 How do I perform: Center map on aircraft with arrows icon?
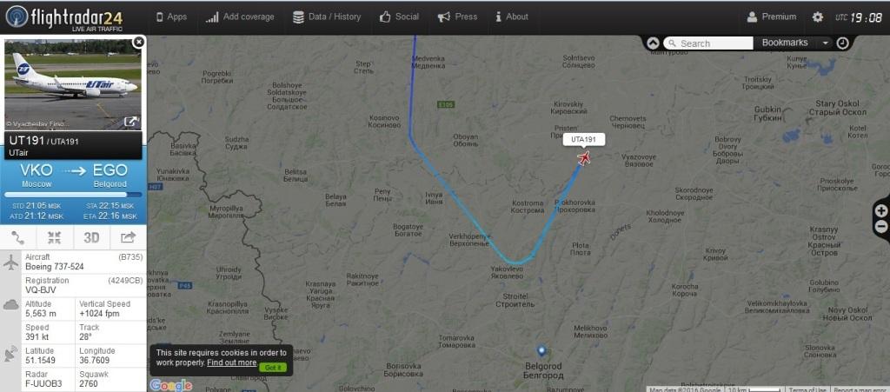[55, 237]
